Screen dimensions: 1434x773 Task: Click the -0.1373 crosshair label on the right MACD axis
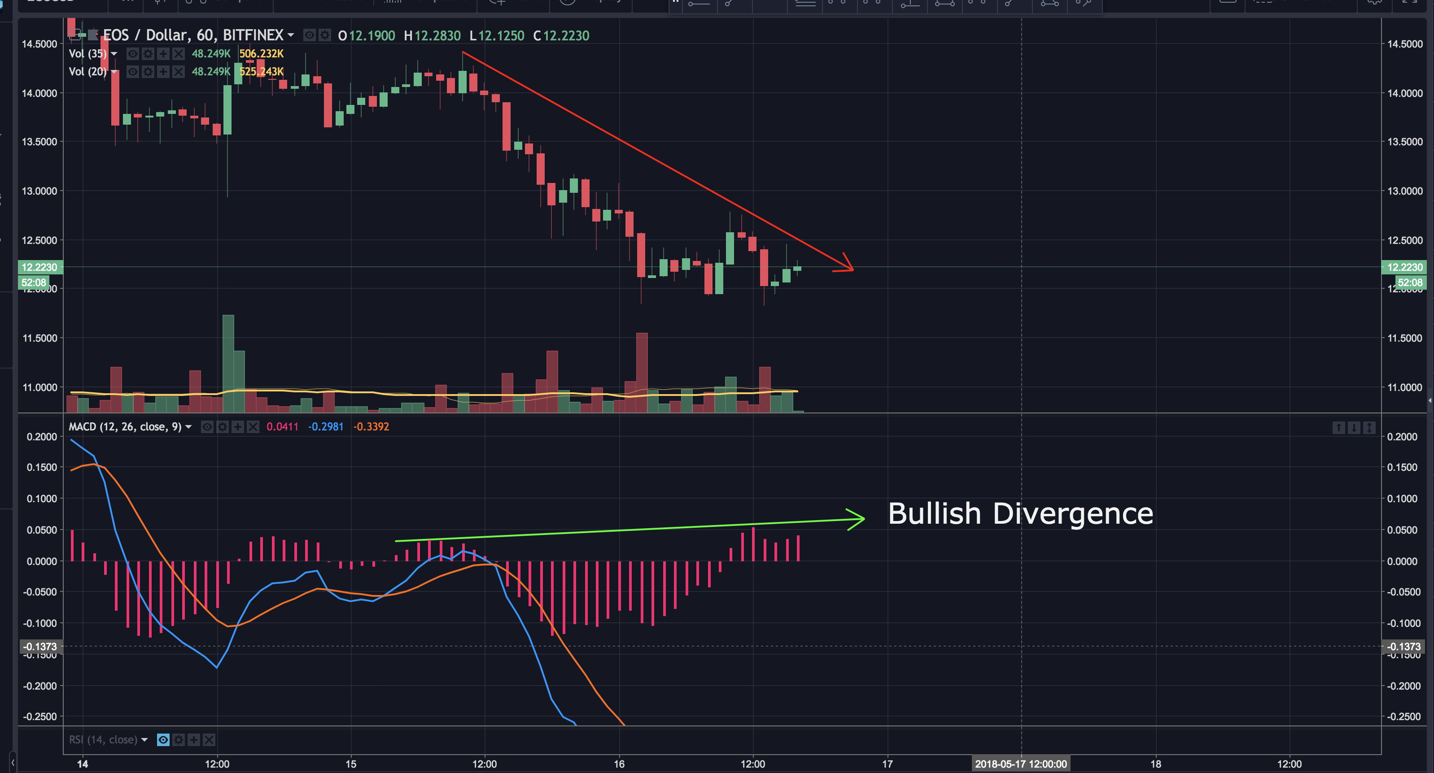1403,646
